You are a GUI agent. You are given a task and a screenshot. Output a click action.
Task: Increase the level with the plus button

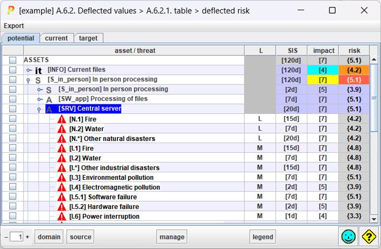point(28,237)
